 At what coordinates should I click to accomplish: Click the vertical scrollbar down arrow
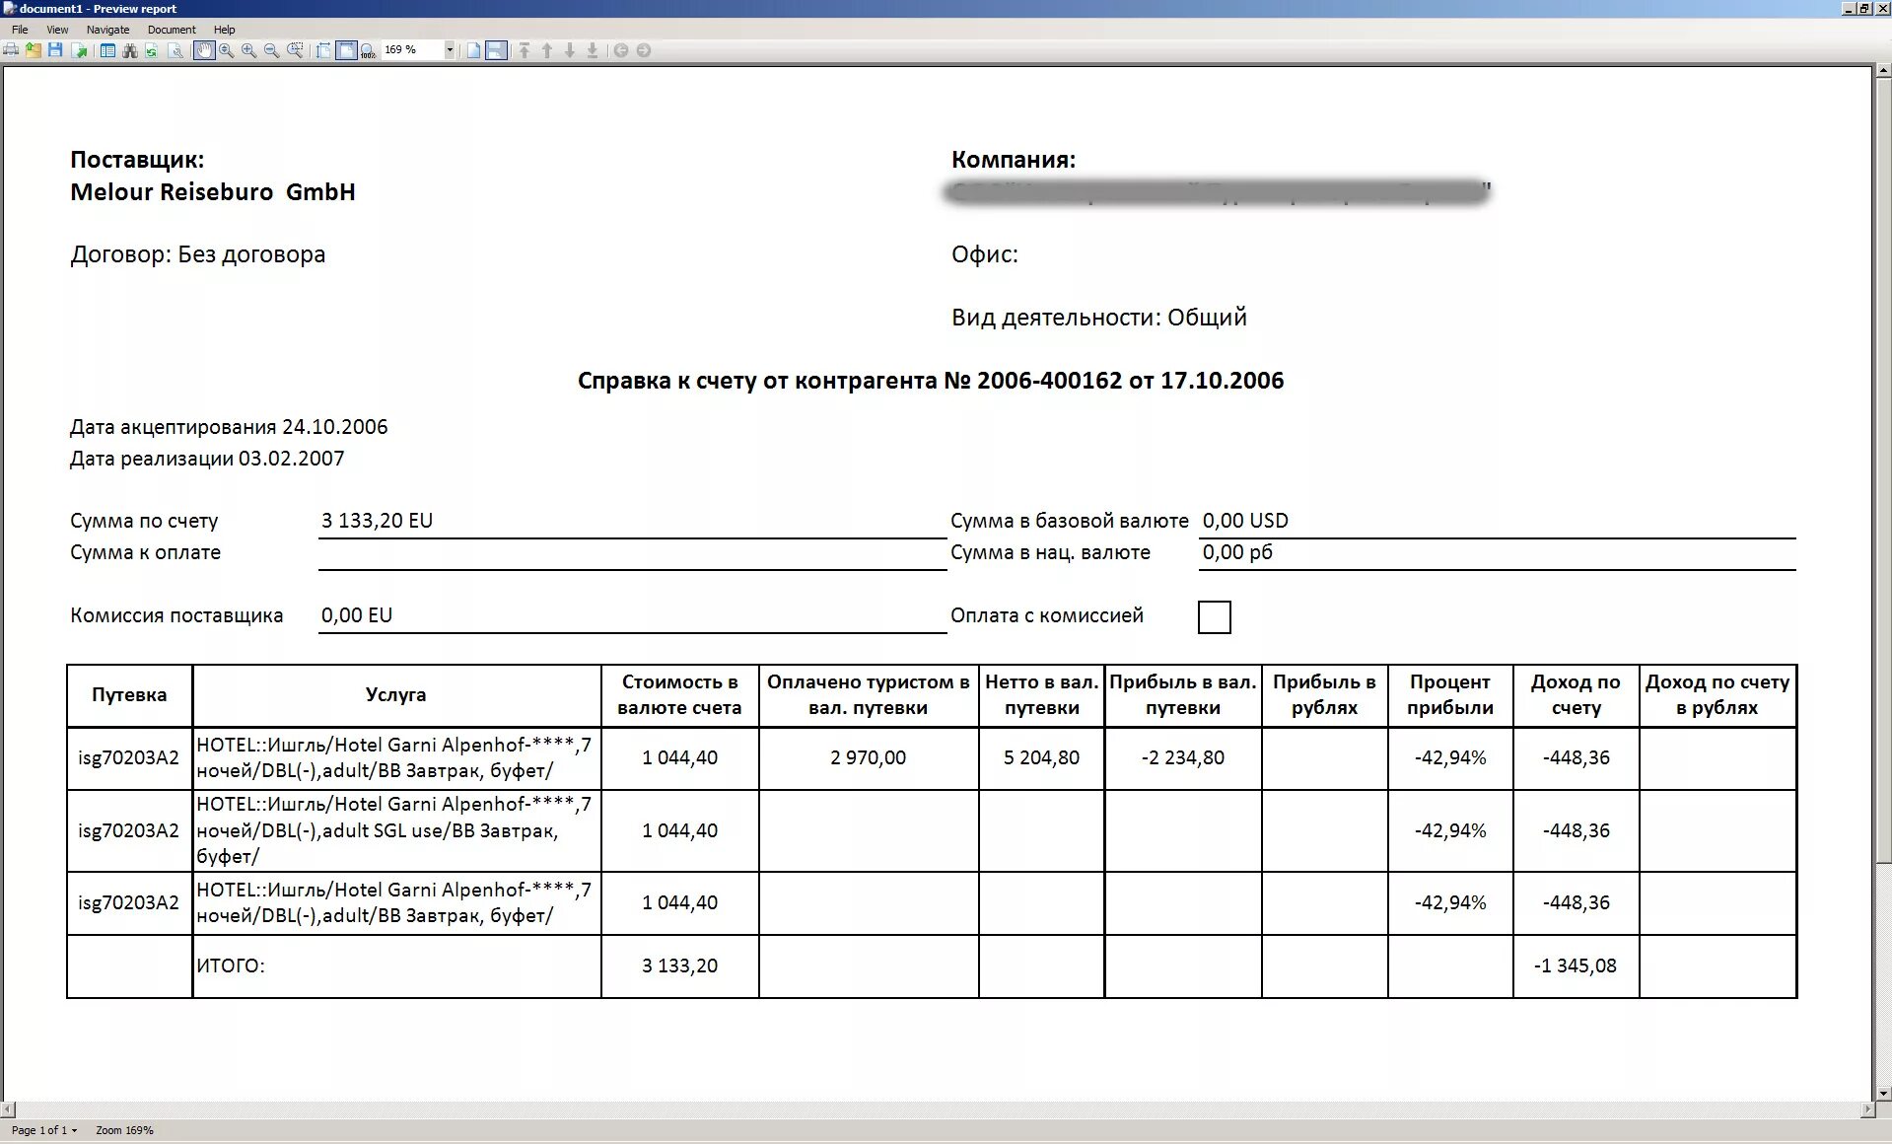point(1883,1093)
